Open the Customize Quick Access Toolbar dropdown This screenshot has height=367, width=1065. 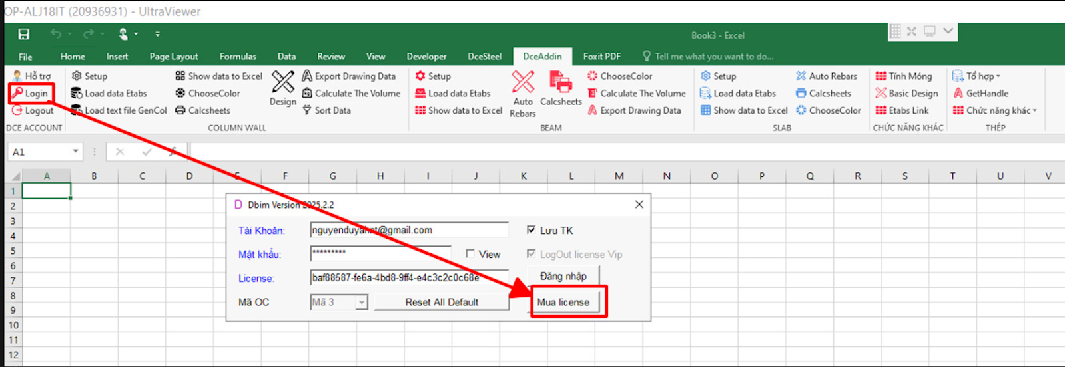[x=157, y=34]
